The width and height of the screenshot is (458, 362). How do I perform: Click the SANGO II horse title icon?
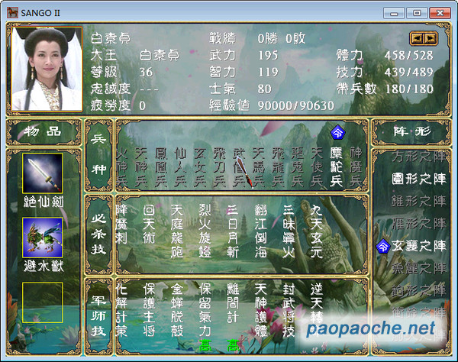point(12,12)
